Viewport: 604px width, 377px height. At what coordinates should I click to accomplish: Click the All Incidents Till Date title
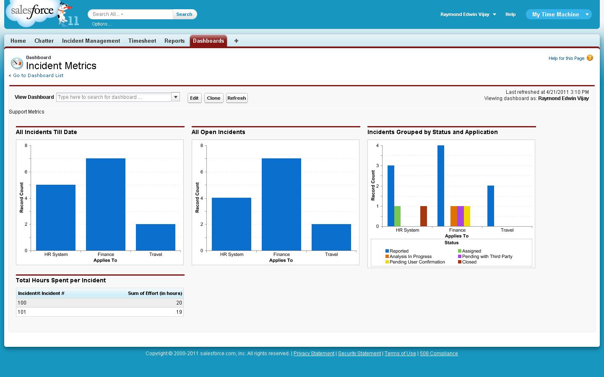pos(47,132)
